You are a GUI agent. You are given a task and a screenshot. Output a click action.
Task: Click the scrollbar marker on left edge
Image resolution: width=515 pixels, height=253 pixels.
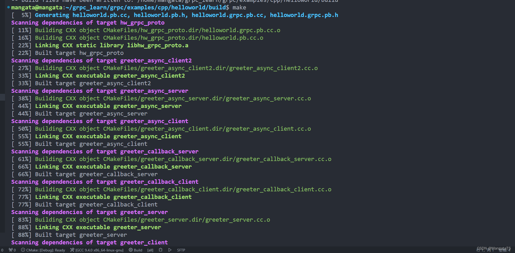coord(2,97)
